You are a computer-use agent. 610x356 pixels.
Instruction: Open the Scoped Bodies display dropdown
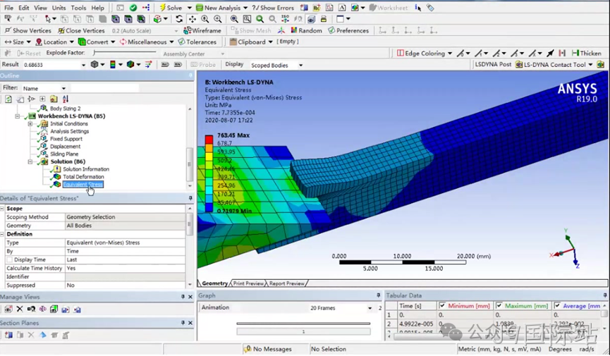(x=300, y=65)
